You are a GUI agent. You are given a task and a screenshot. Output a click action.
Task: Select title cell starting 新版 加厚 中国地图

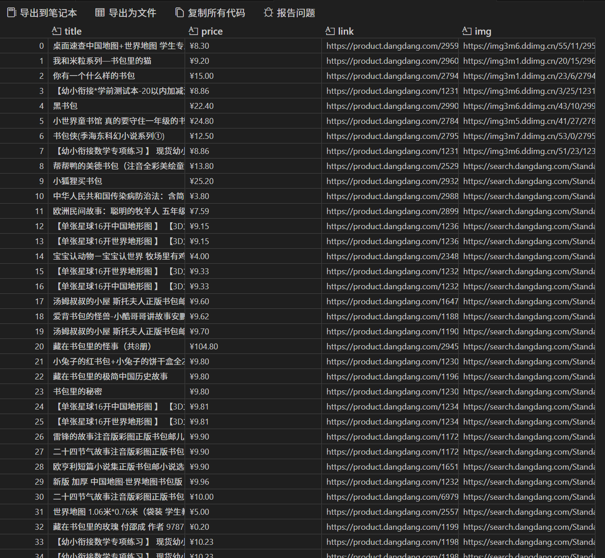click(x=118, y=481)
